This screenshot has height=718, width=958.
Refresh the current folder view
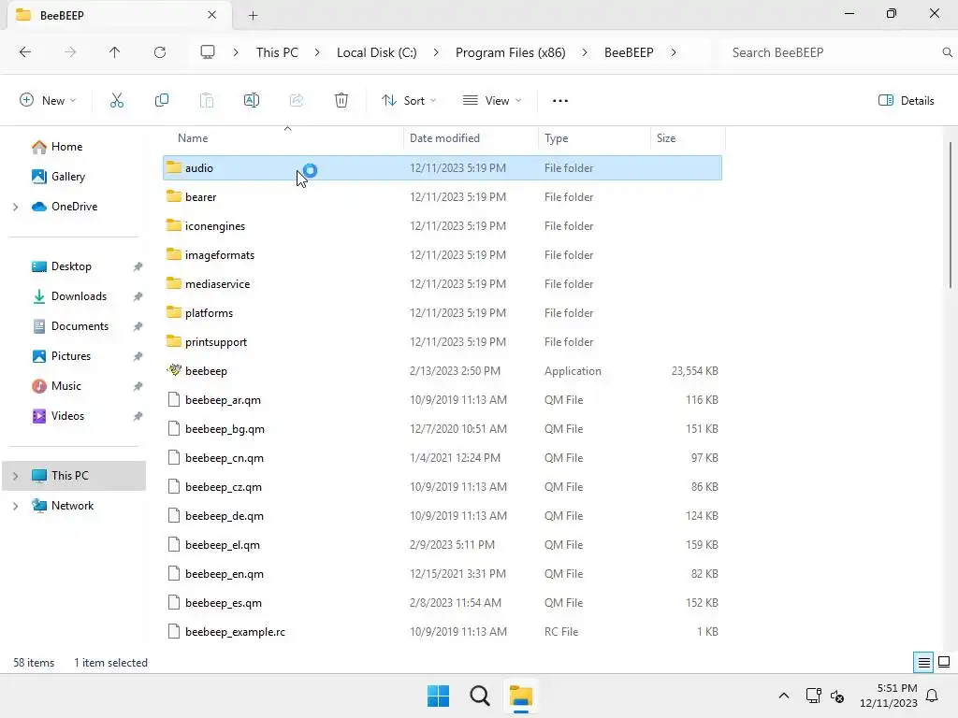point(160,52)
